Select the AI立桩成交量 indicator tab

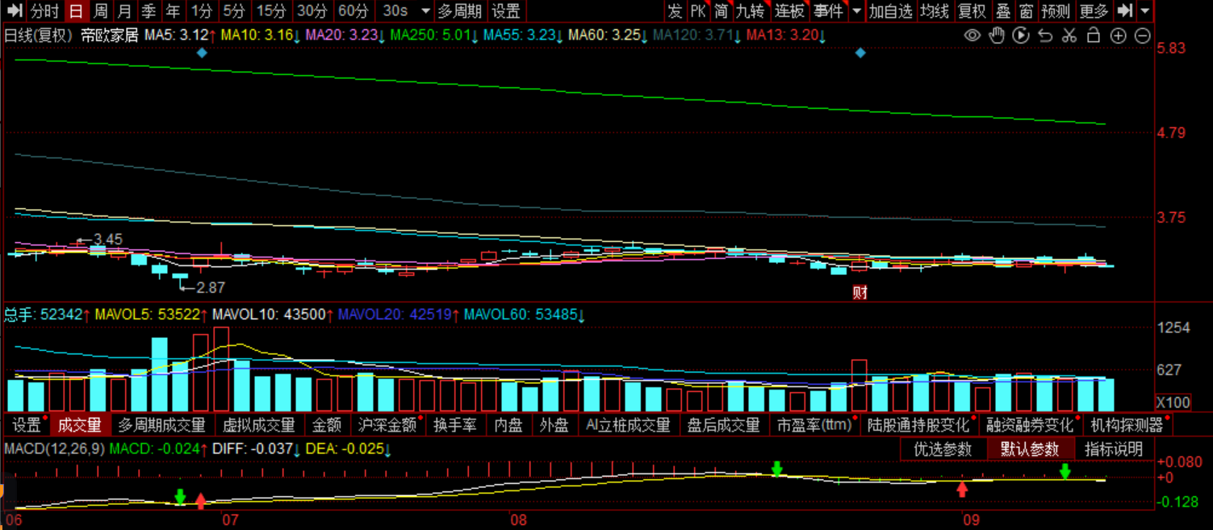[x=628, y=424]
